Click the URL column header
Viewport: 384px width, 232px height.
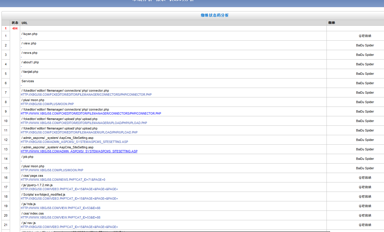tap(24, 23)
